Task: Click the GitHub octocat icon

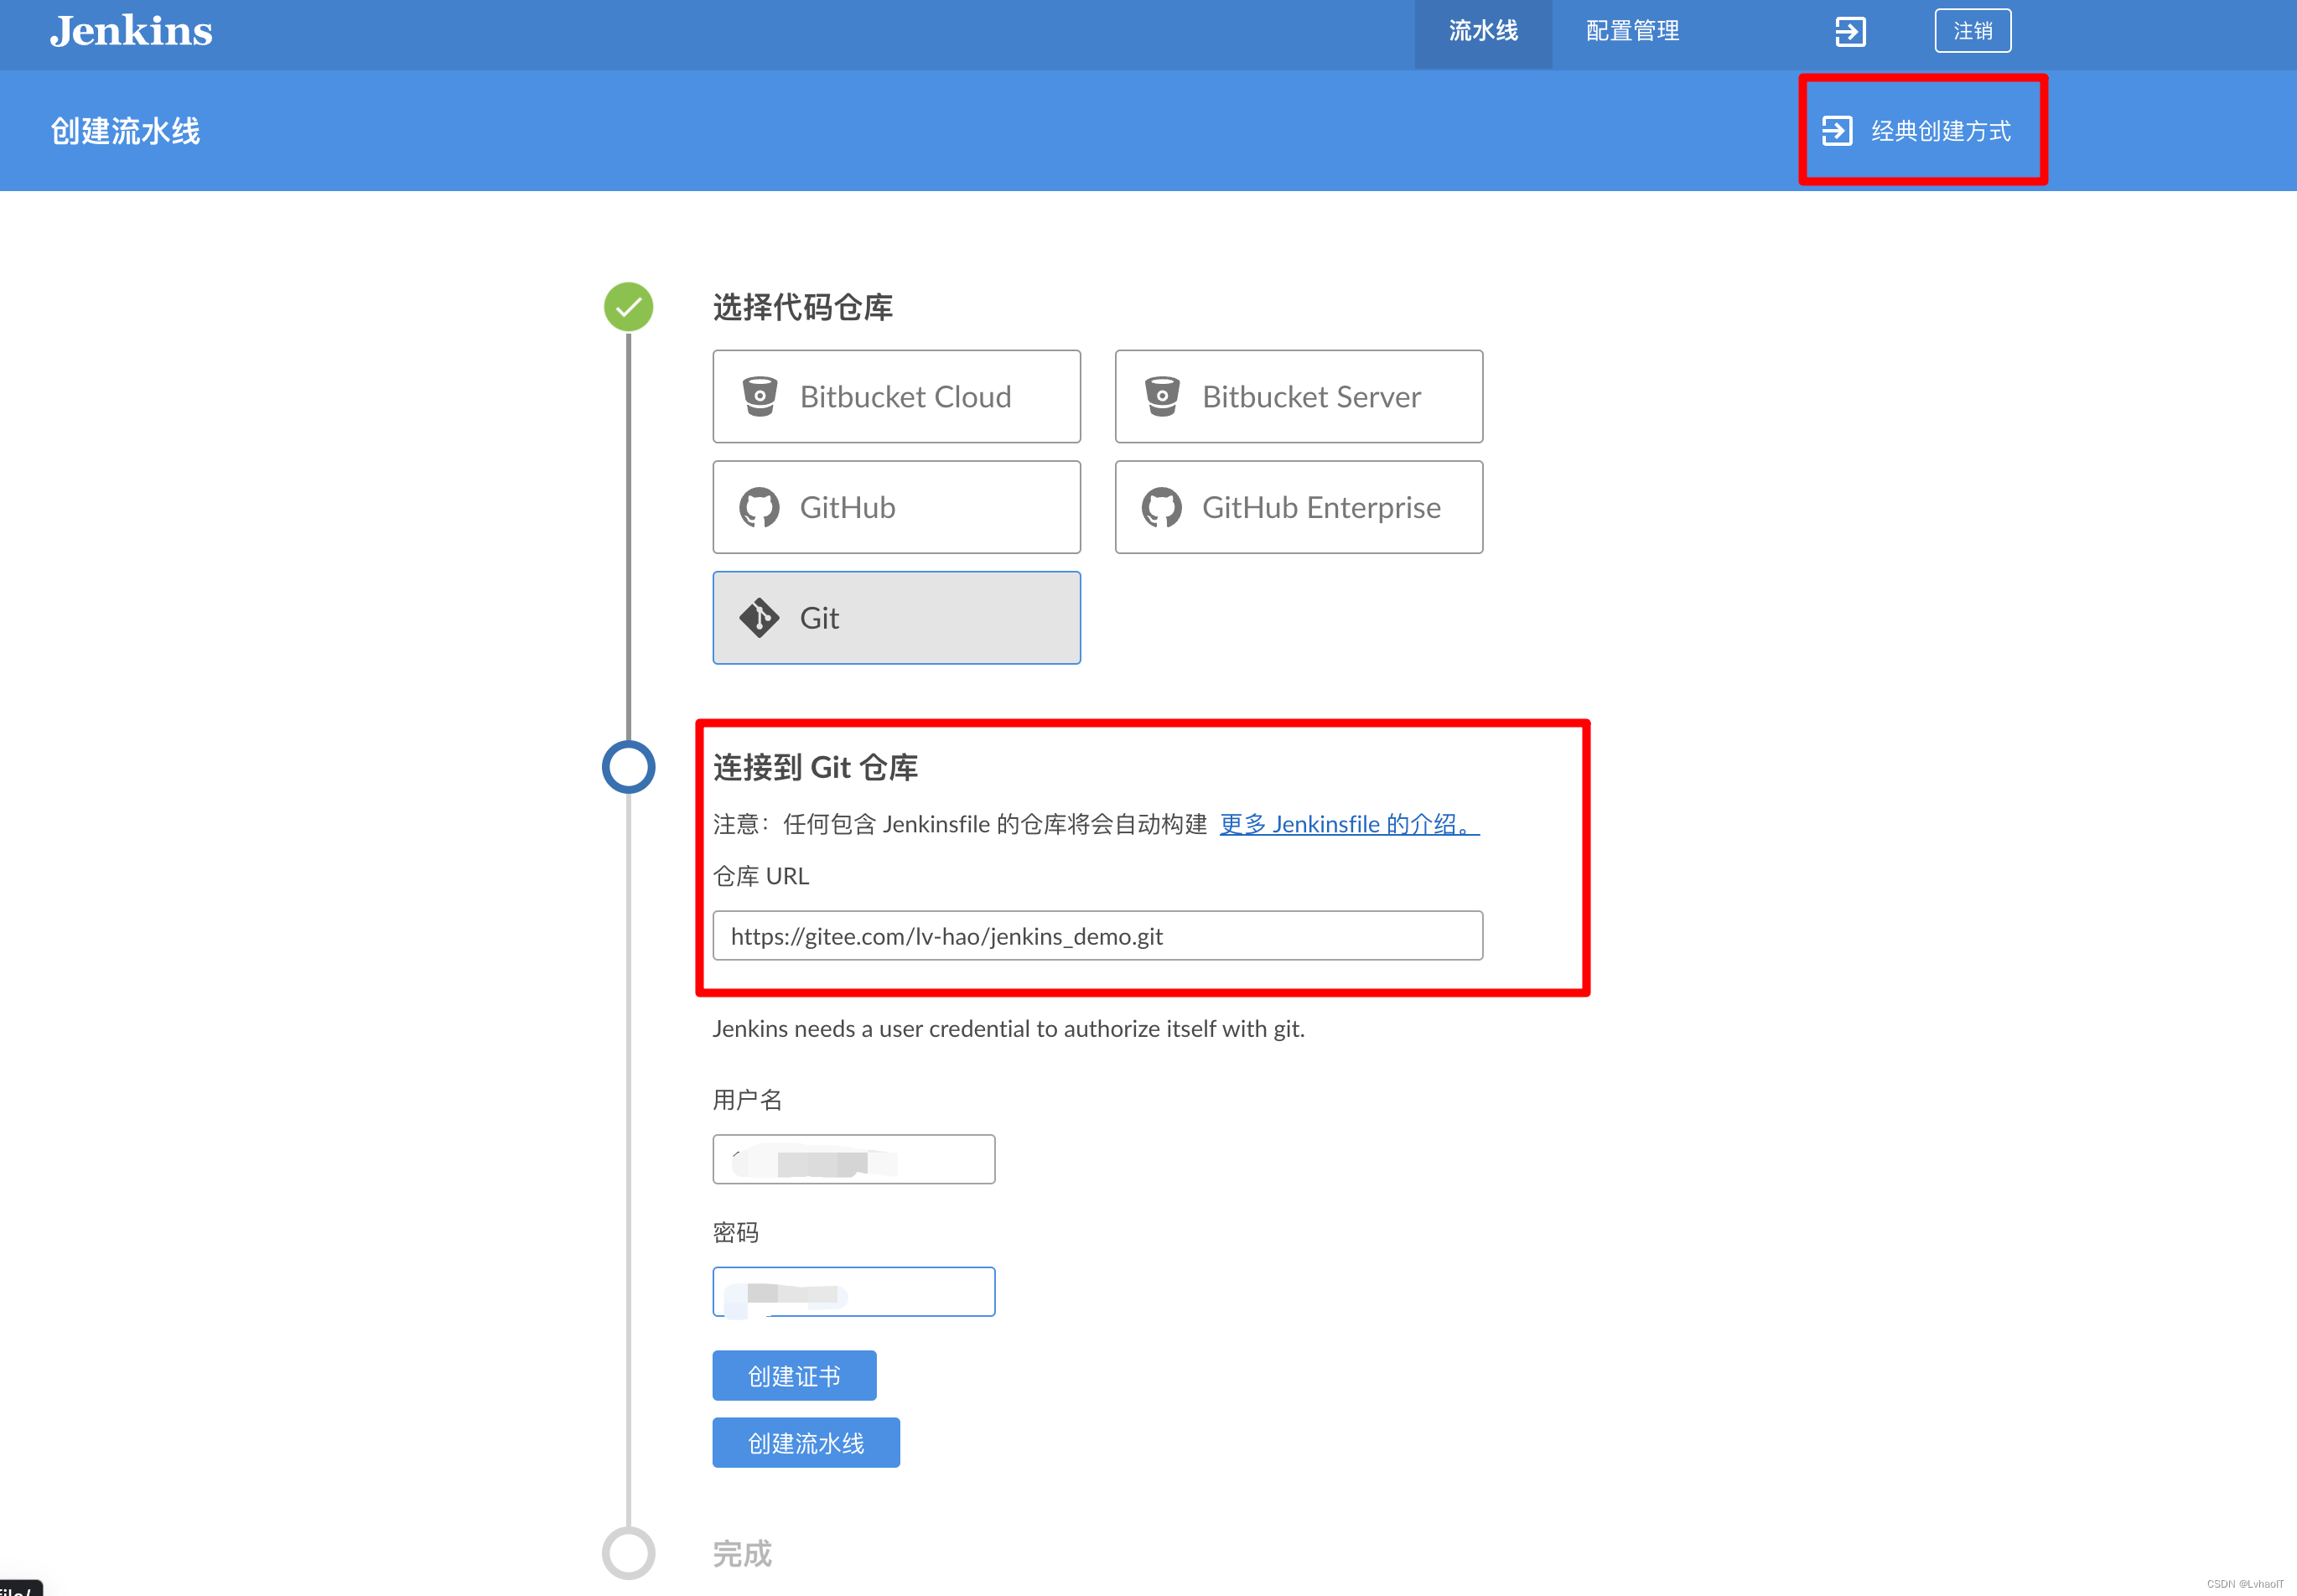Action: (x=759, y=507)
